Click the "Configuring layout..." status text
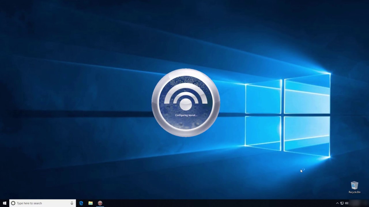Viewport: 369px width, 207px height. (186, 115)
